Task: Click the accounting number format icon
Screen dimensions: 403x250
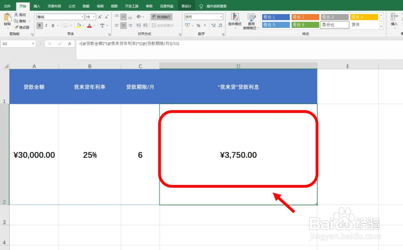Action: point(187,25)
